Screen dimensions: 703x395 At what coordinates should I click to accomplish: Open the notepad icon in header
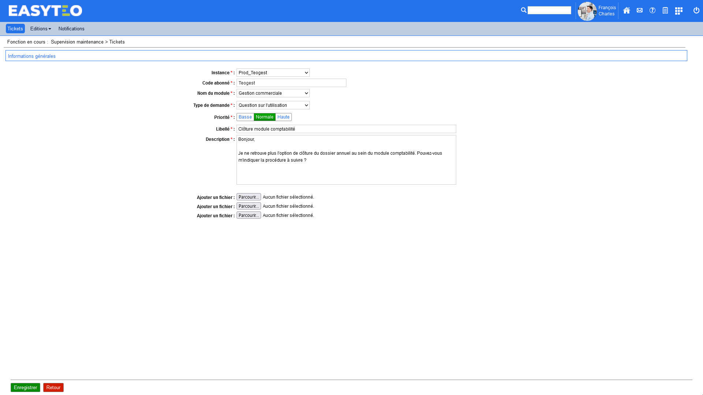tap(665, 11)
